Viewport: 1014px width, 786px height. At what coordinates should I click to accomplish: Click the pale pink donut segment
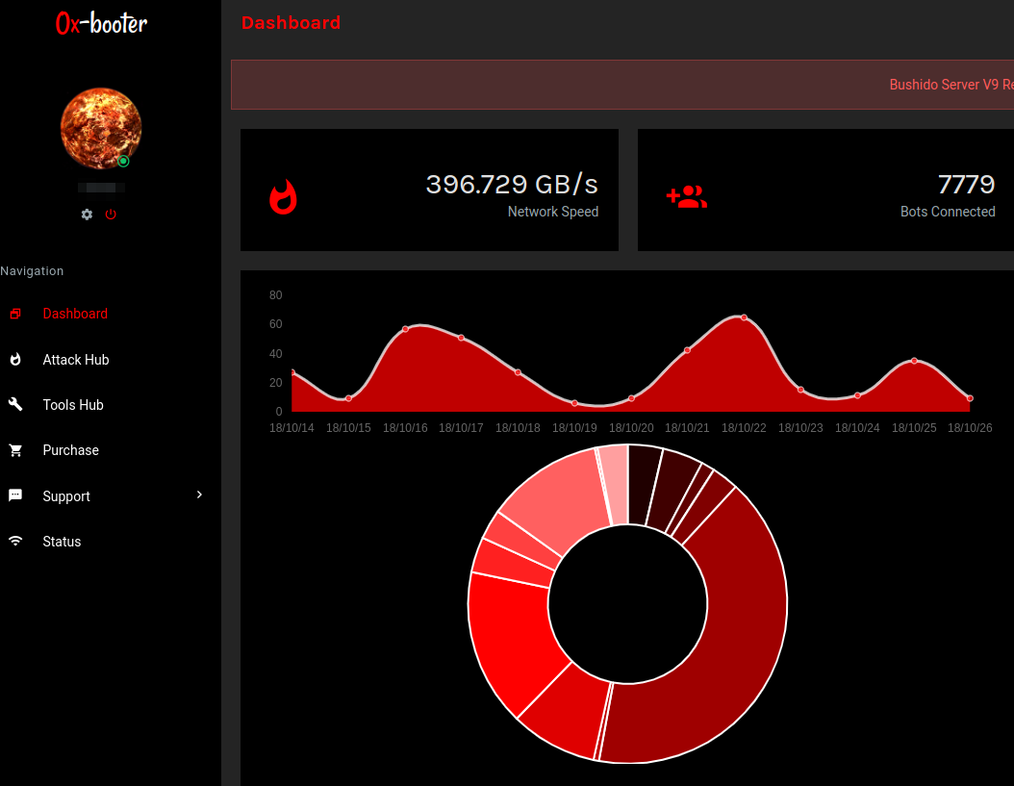pos(617,484)
